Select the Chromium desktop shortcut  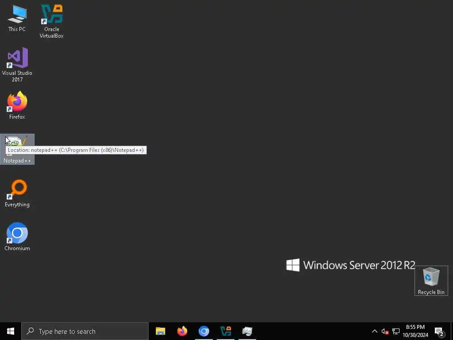[x=17, y=237]
